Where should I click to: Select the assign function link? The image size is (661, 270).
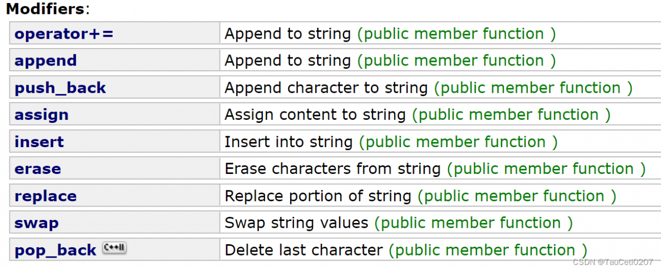tap(41, 115)
